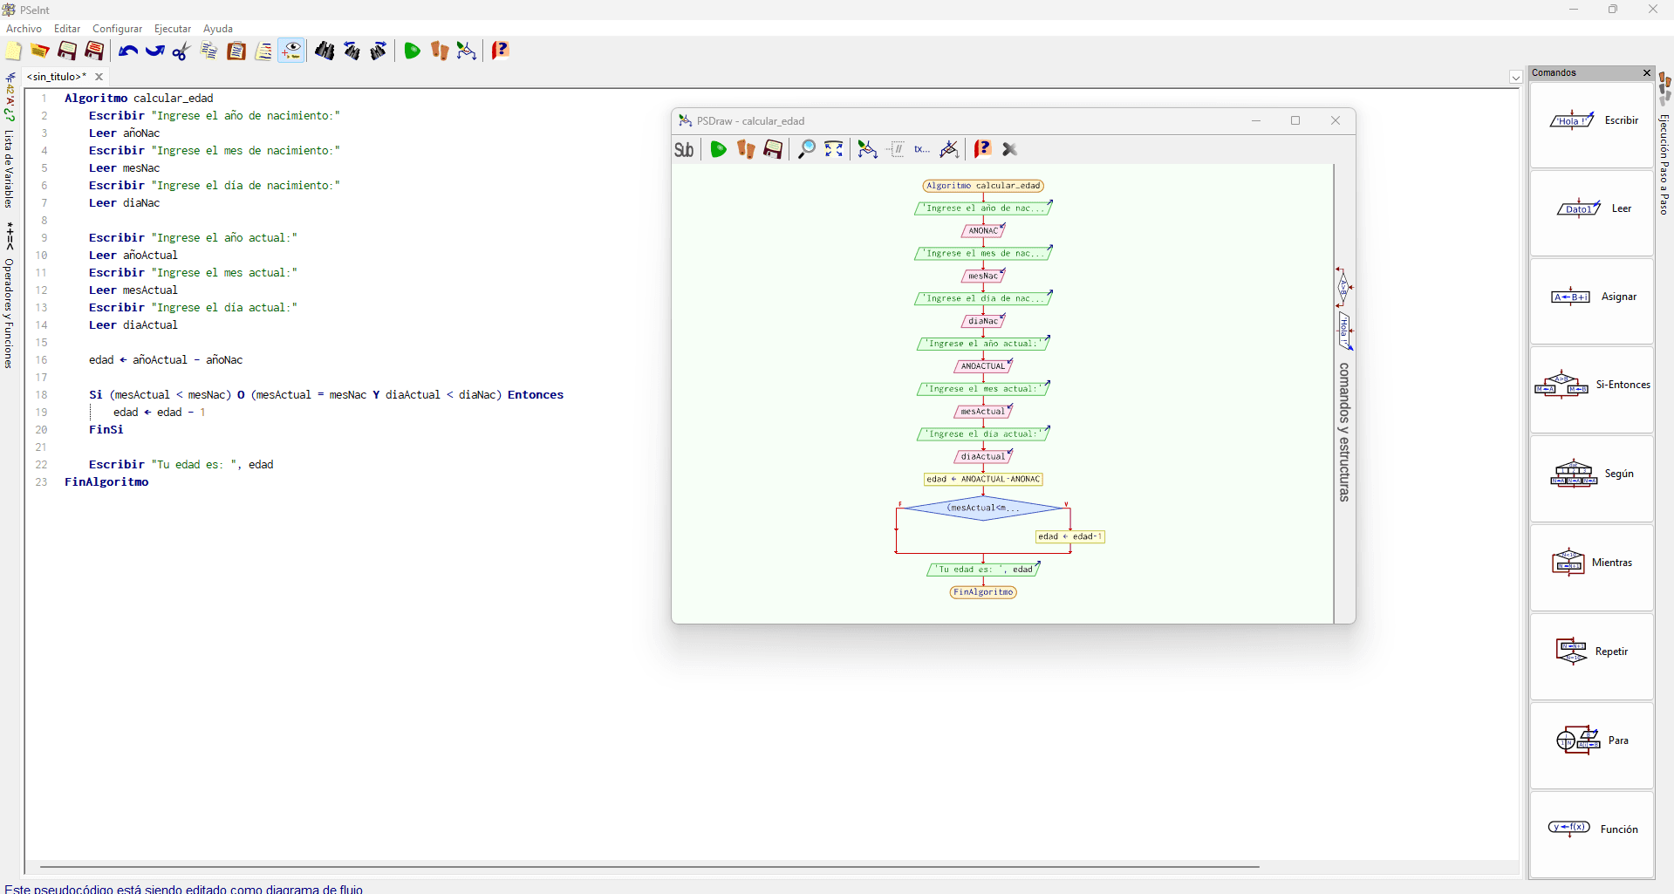This screenshot has width=1674, height=894.
Task: Expand the tab list dropdown arrow
Action: (x=1515, y=78)
